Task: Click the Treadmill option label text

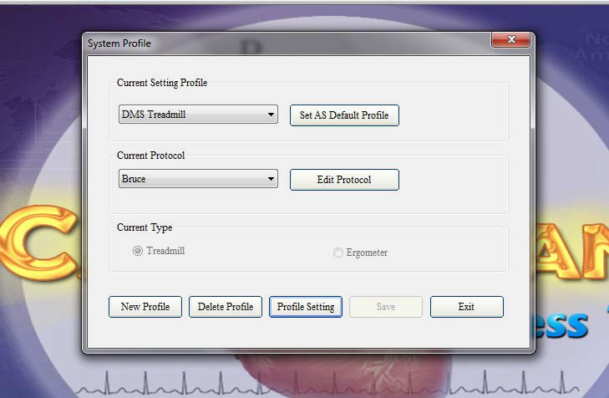Action: [x=165, y=251]
